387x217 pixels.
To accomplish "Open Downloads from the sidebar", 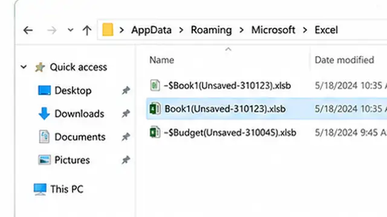I will coord(79,114).
